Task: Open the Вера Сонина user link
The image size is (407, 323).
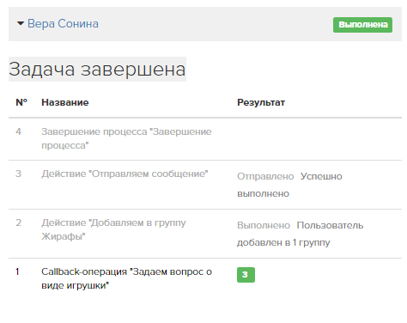Action: click(x=63, y=23)
